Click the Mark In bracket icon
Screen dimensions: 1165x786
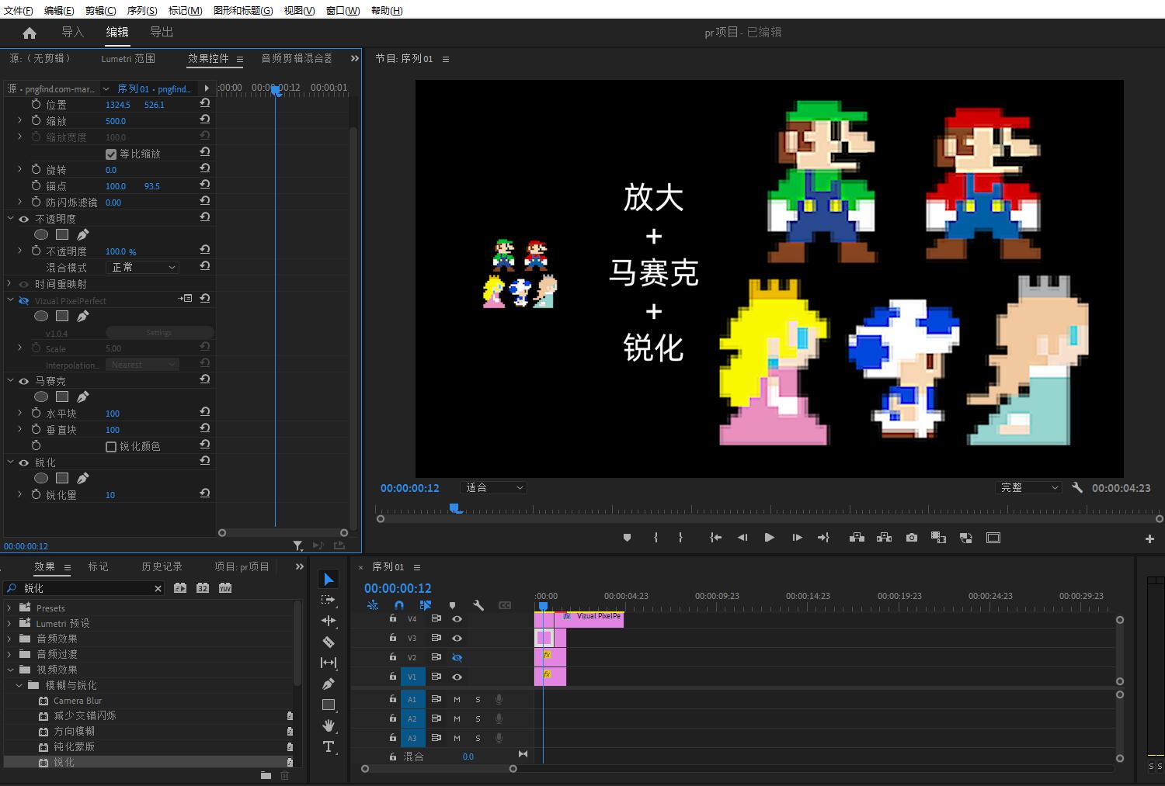656,538
